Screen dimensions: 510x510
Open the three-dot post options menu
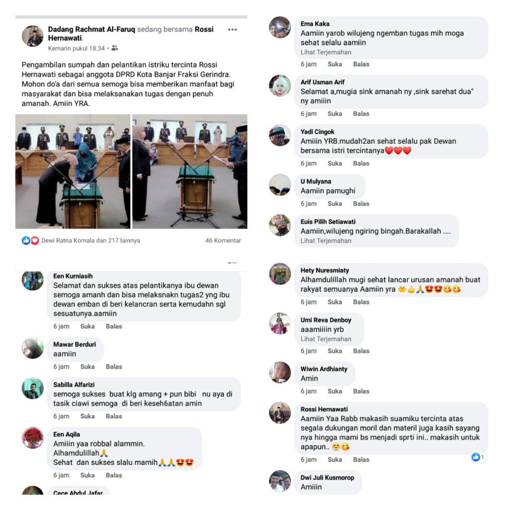click(x=232, y=29)
